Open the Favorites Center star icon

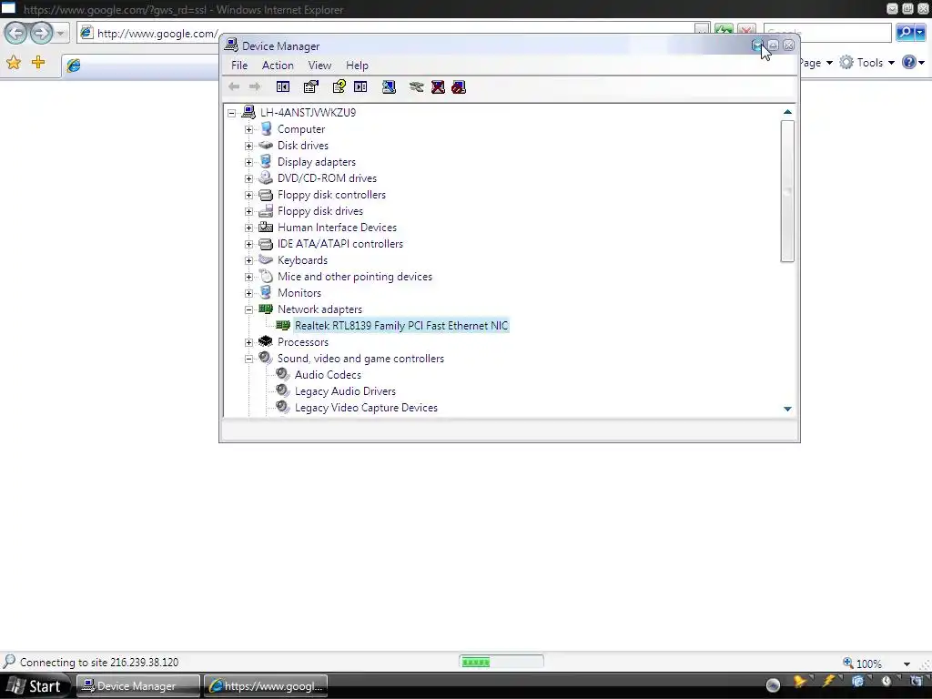pos(13,63)
